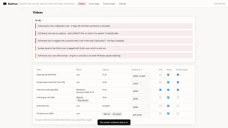Click the Dutch oven sold out notice
Image resolution: width=228 pixels, height=128 pixels.
pos(114,48)
